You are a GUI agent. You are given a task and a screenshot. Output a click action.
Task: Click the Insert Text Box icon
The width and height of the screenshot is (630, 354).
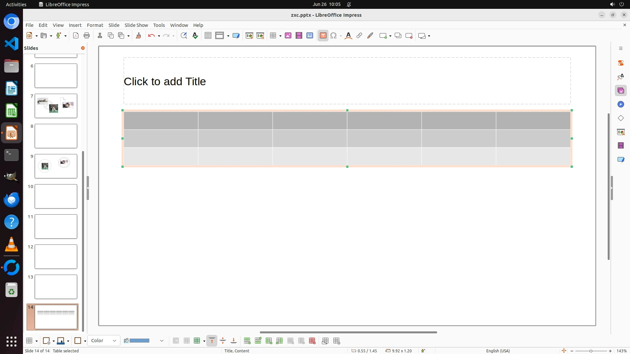point(323,36)
